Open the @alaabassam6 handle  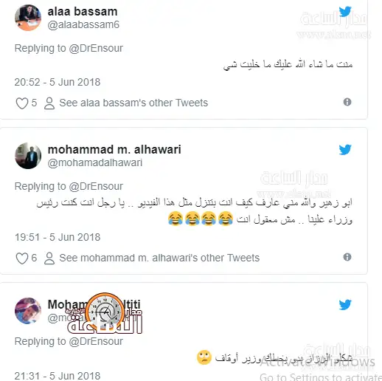click(x=83, y=24)
